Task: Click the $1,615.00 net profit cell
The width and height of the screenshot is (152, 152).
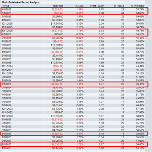Action: pyautogui.click(x=58, y=105)
